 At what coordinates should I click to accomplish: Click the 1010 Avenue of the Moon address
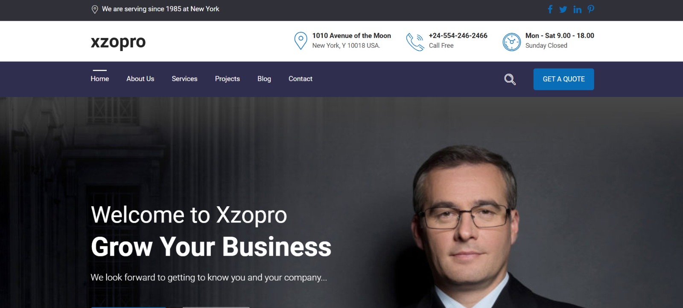(x=351, y=36)
